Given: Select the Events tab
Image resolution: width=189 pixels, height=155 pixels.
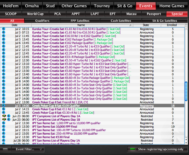Looking at the screenshot, I should 146,6.
